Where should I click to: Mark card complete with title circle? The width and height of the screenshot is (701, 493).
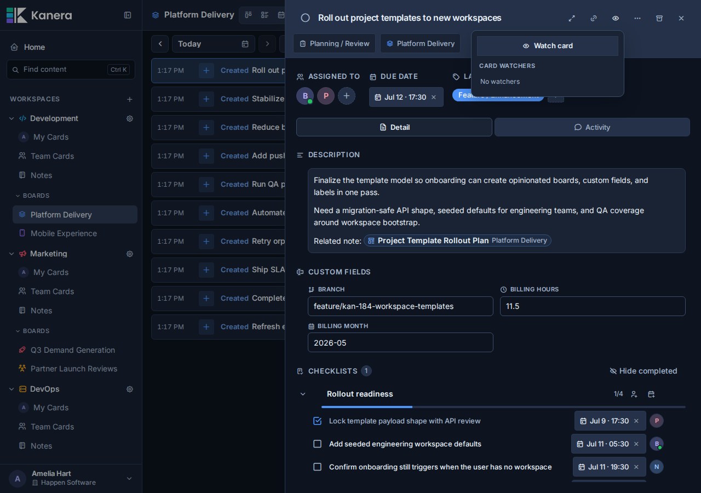click(306, 18)
